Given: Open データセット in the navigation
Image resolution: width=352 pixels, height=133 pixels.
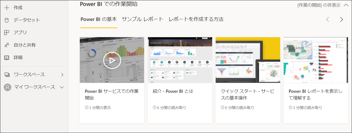Looking at the screenshot, I should [x=27, y=20].
